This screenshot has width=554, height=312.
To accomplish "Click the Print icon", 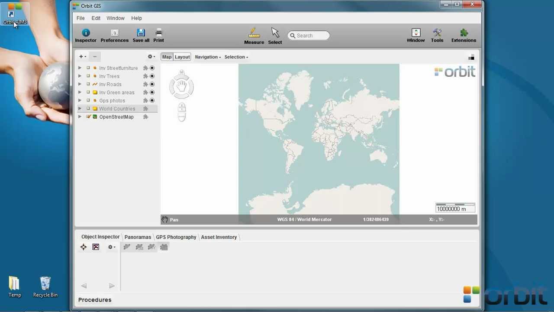I will (x=158, y=36).
